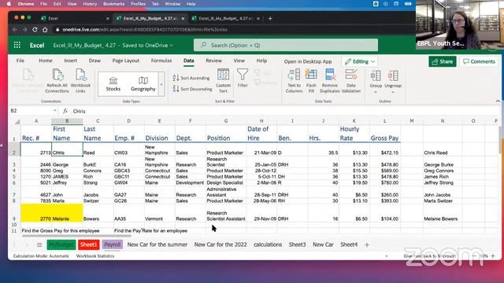Open the Sheet4 tab

[x=349, y=244]
